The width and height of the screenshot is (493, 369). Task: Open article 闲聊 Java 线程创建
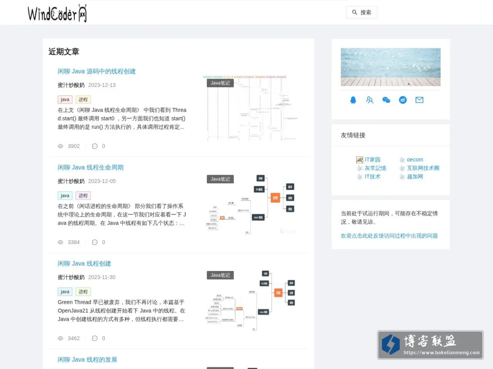click(x=84, y=264)
